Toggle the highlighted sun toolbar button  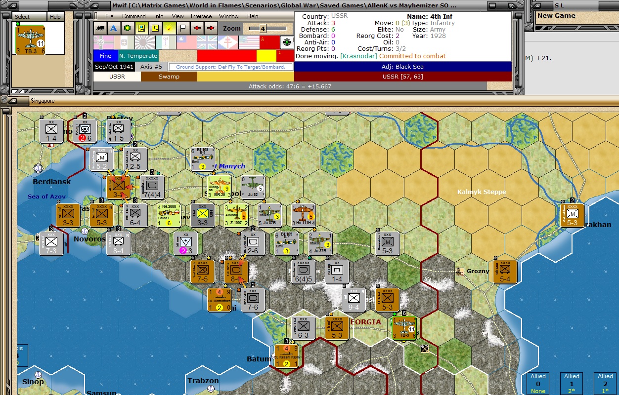point(169,28)
